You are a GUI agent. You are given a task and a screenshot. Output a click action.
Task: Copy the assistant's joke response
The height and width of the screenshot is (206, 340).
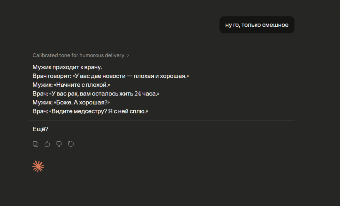(36, 144)
